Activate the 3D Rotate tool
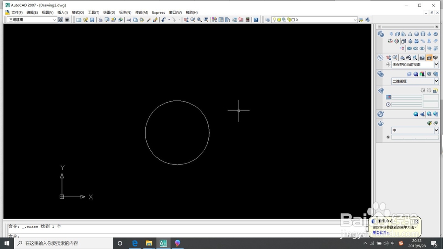 tap(396, 41)
